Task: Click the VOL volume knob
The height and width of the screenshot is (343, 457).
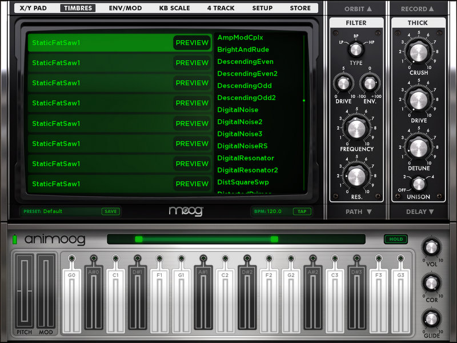Action: coord(431,248)
